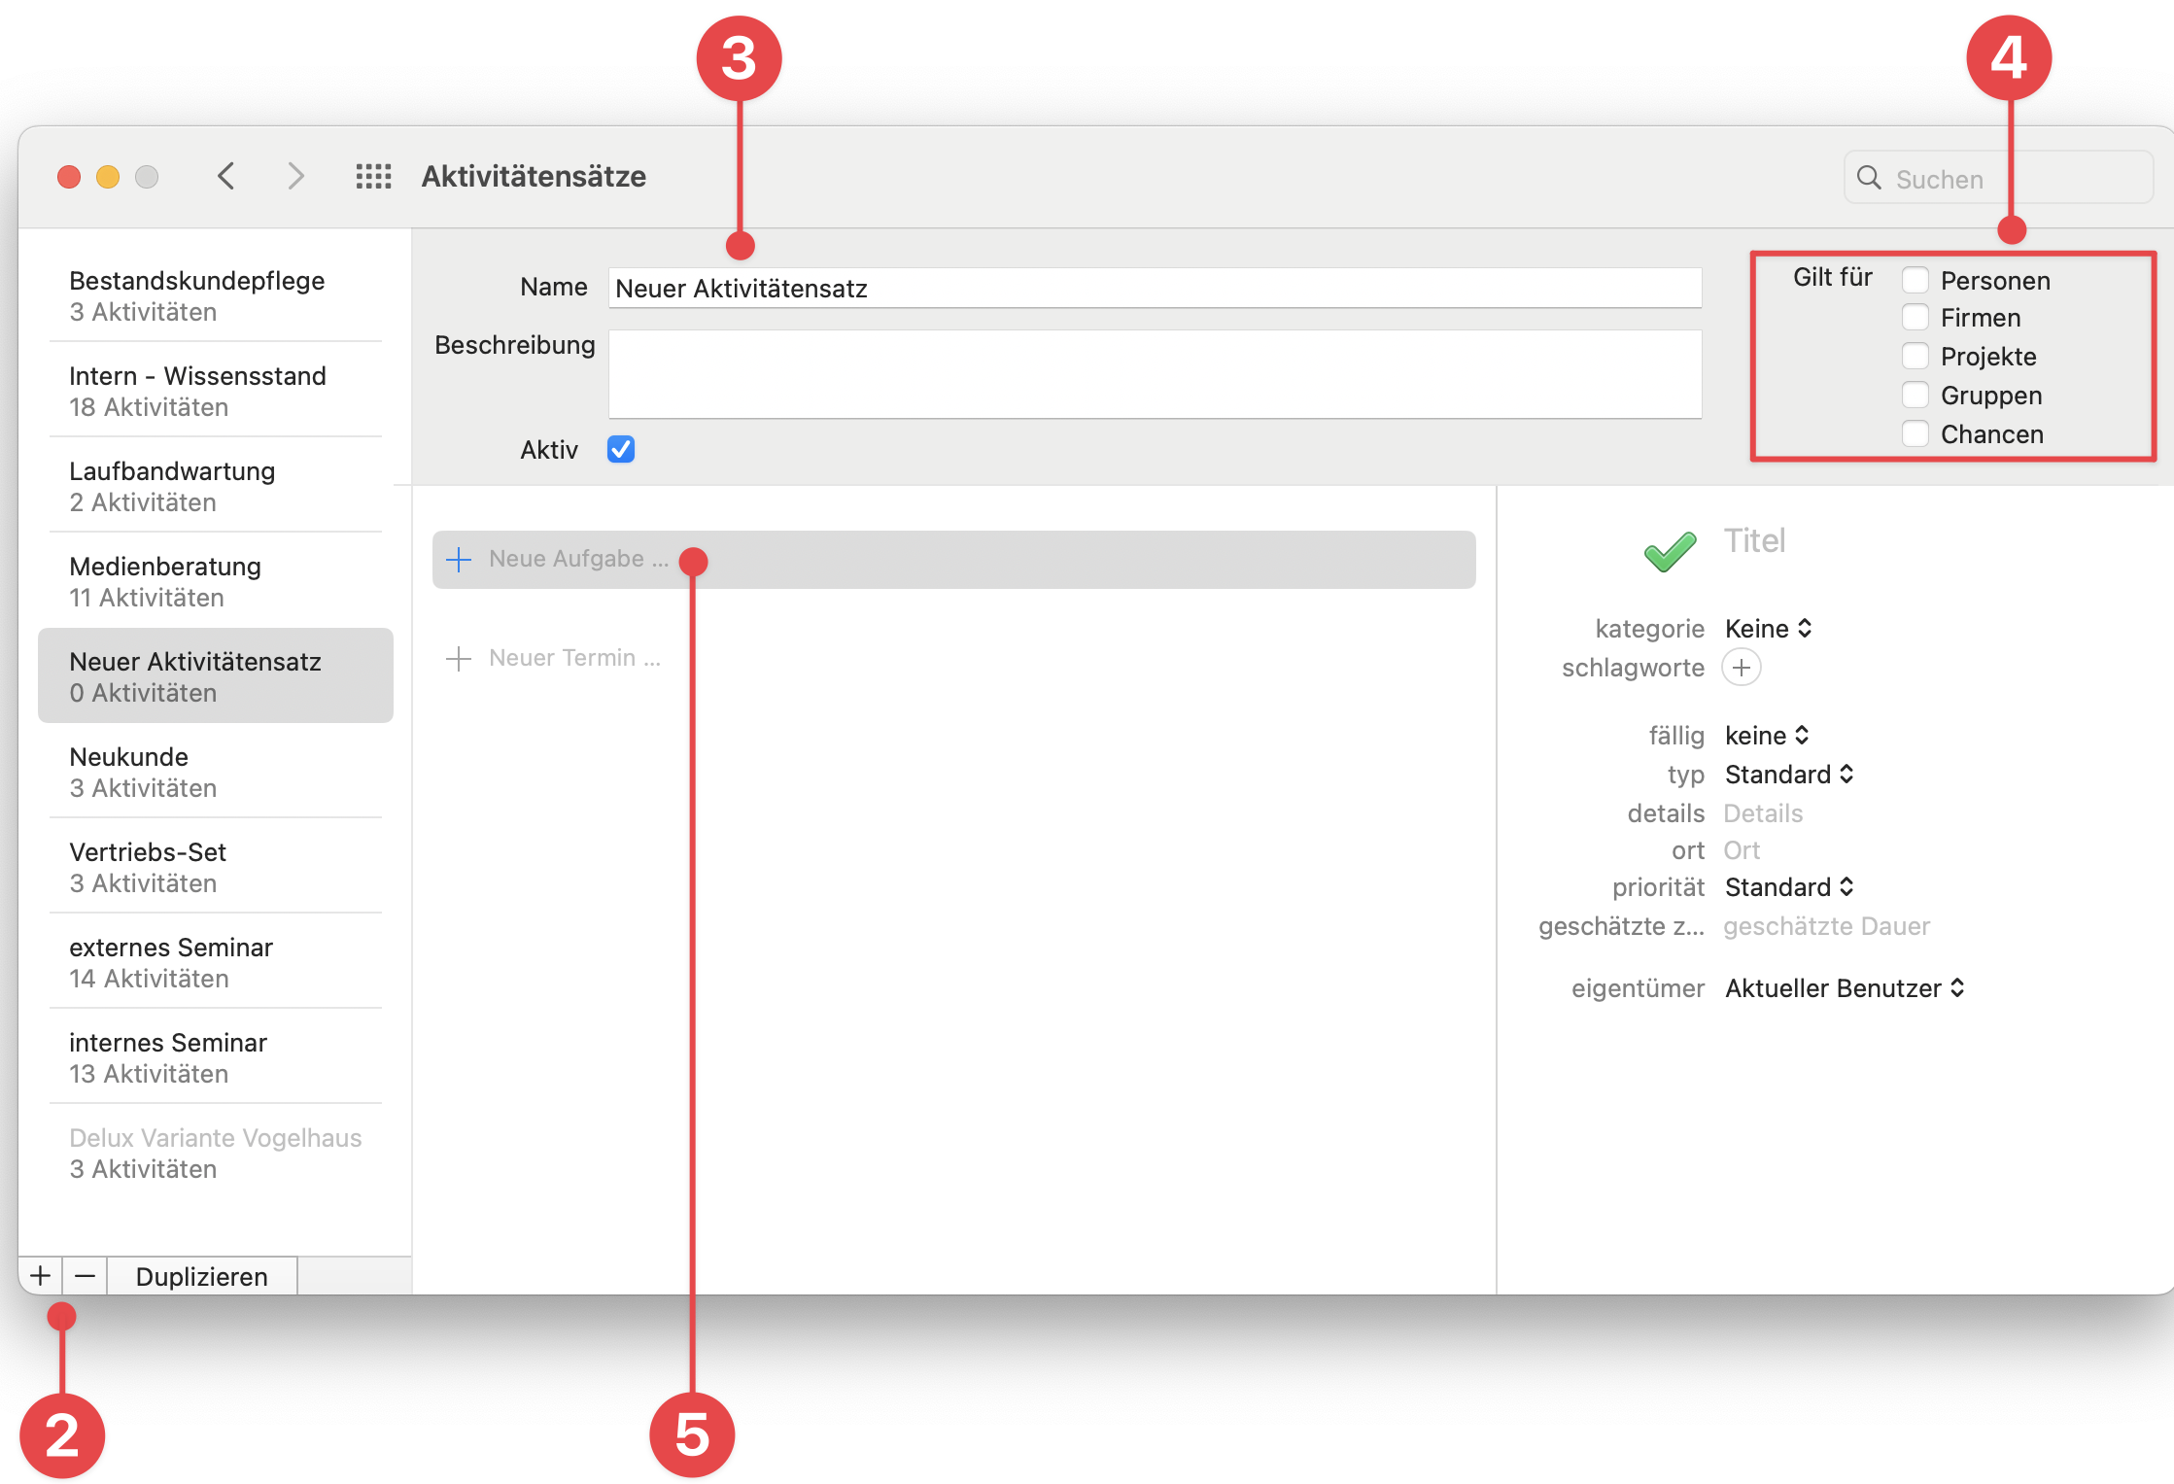Click the forward navigation arrow
Viewport: 2174px width, 1484px height.
(296, 176)
